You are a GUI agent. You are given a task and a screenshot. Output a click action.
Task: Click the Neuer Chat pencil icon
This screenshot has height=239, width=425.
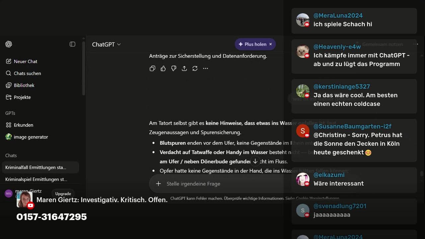pyautogui.click(x=9, y=61)
